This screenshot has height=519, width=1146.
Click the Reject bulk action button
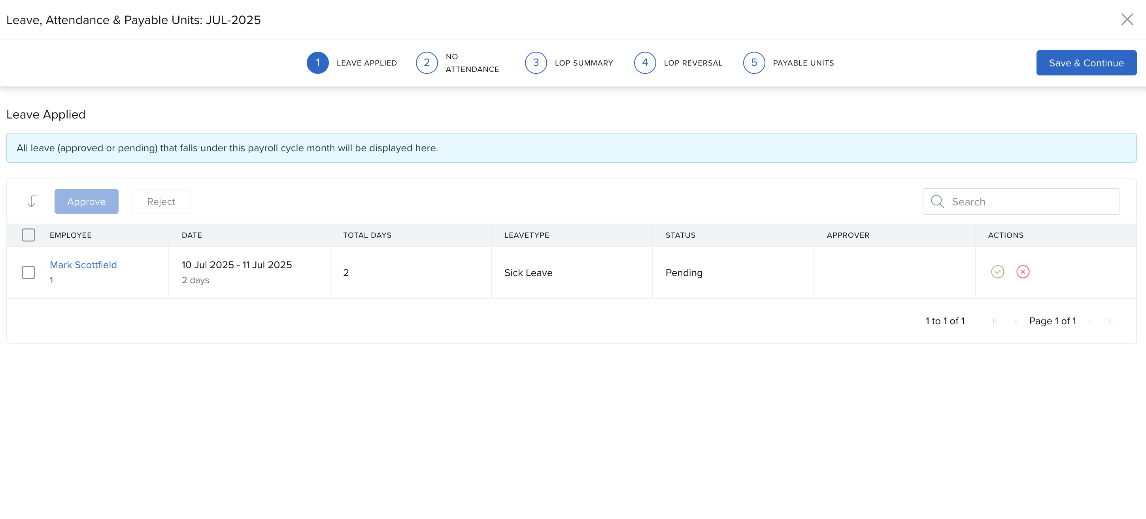[161, 201]
